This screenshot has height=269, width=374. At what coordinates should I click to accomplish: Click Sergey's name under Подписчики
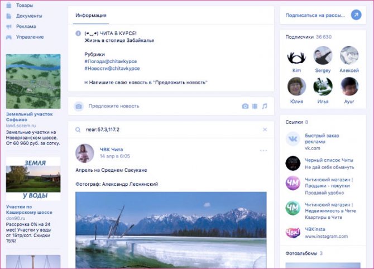click(x=323, y=70)
